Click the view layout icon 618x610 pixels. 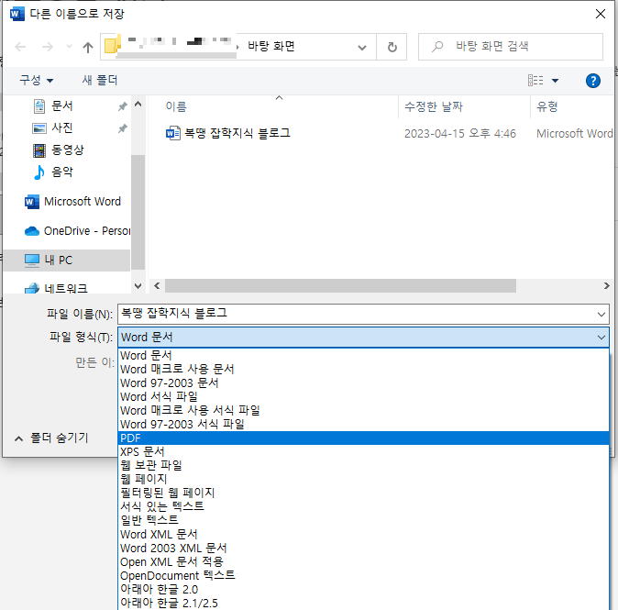535,81
